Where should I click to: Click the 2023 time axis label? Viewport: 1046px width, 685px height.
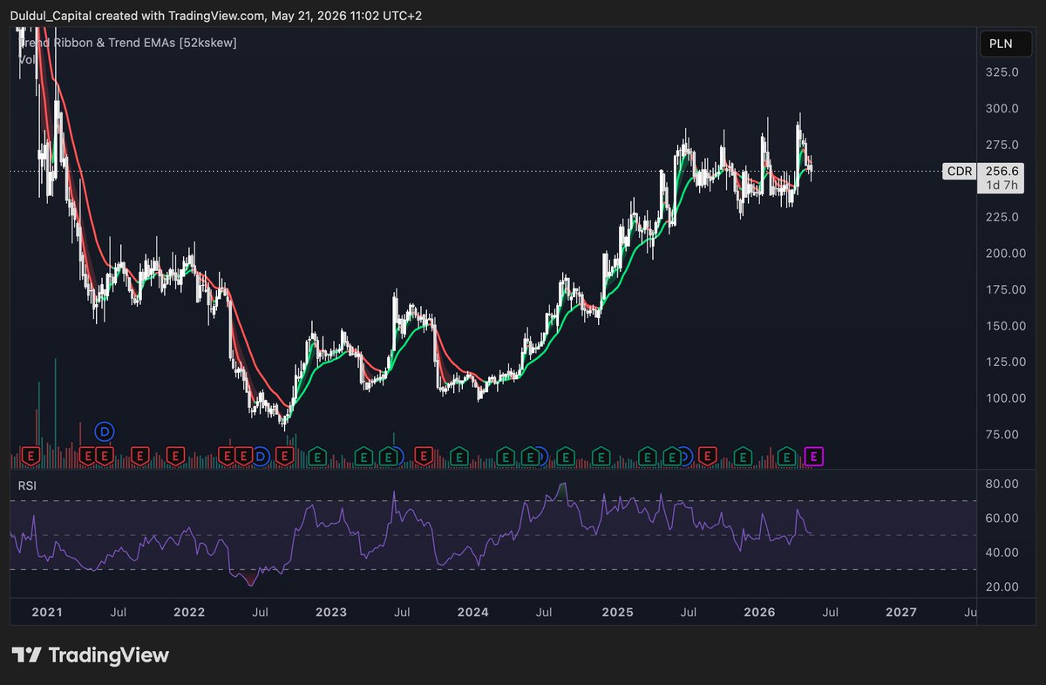pyautogui.click(x=331, y=613)
